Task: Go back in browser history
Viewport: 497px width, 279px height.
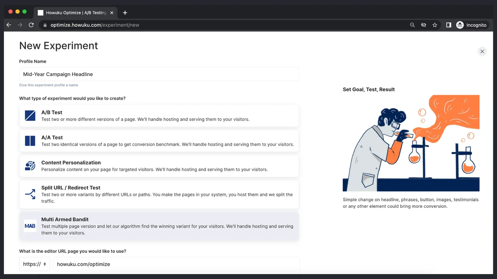Action: click(x=9, y=25)
